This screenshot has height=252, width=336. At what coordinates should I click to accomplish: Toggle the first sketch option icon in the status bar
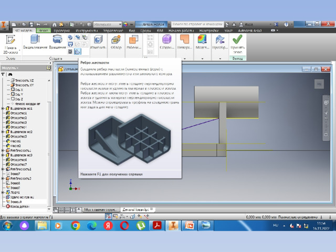pyautogui.click(x=109, y=216)
